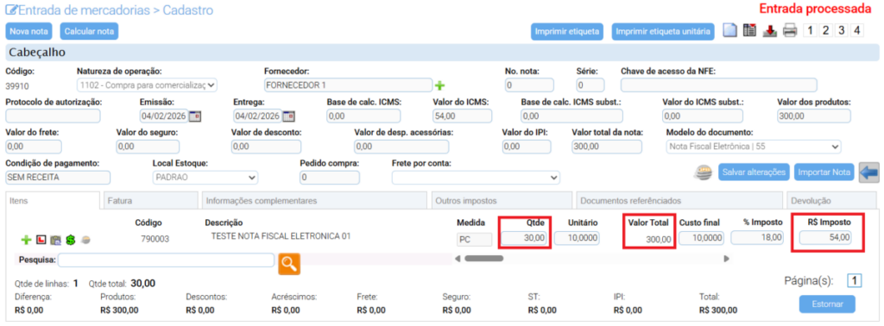The image size is (884, 326).
Task: Open Modelo do documento dropdown
Action: click(753, 147)
